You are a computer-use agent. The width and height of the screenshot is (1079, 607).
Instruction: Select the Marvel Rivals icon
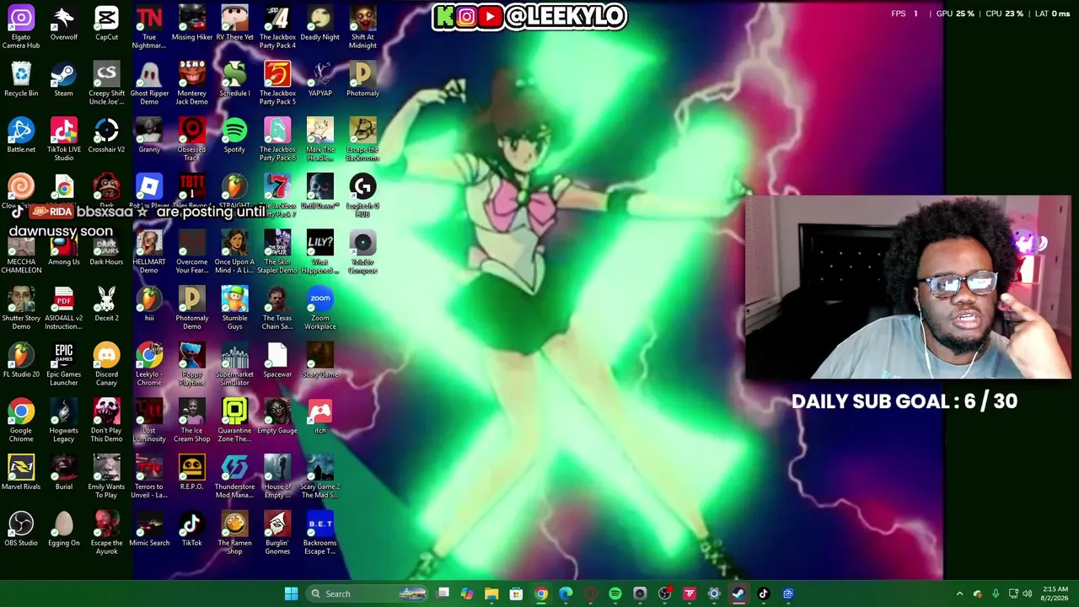21,473
